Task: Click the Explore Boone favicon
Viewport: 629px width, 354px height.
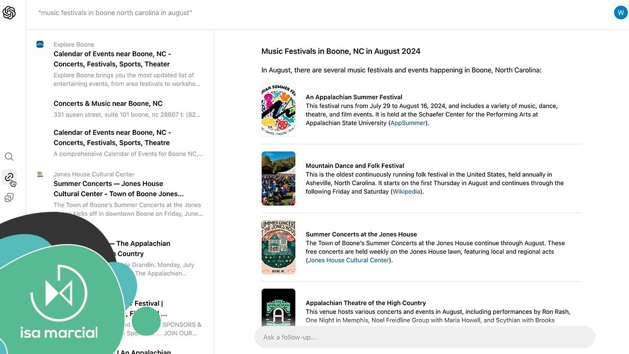Action: click(x=40, y=44)
